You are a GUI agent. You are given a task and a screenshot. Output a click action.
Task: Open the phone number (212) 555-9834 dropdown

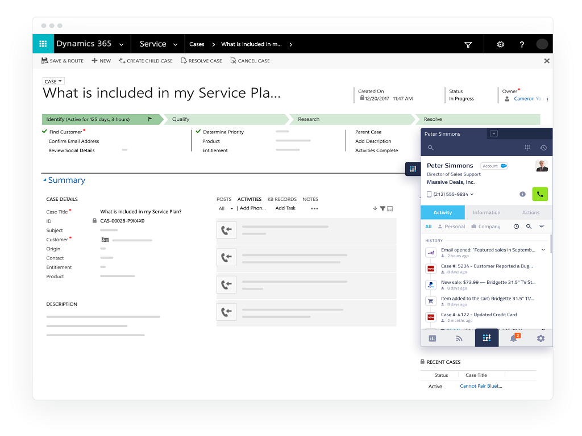472,195
